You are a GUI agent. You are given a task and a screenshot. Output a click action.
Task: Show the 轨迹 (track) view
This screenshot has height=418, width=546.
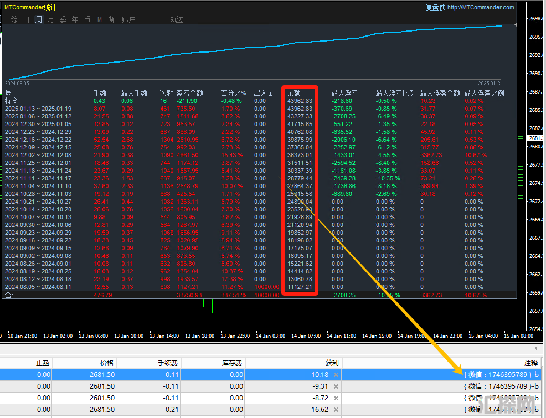[177, 19]
